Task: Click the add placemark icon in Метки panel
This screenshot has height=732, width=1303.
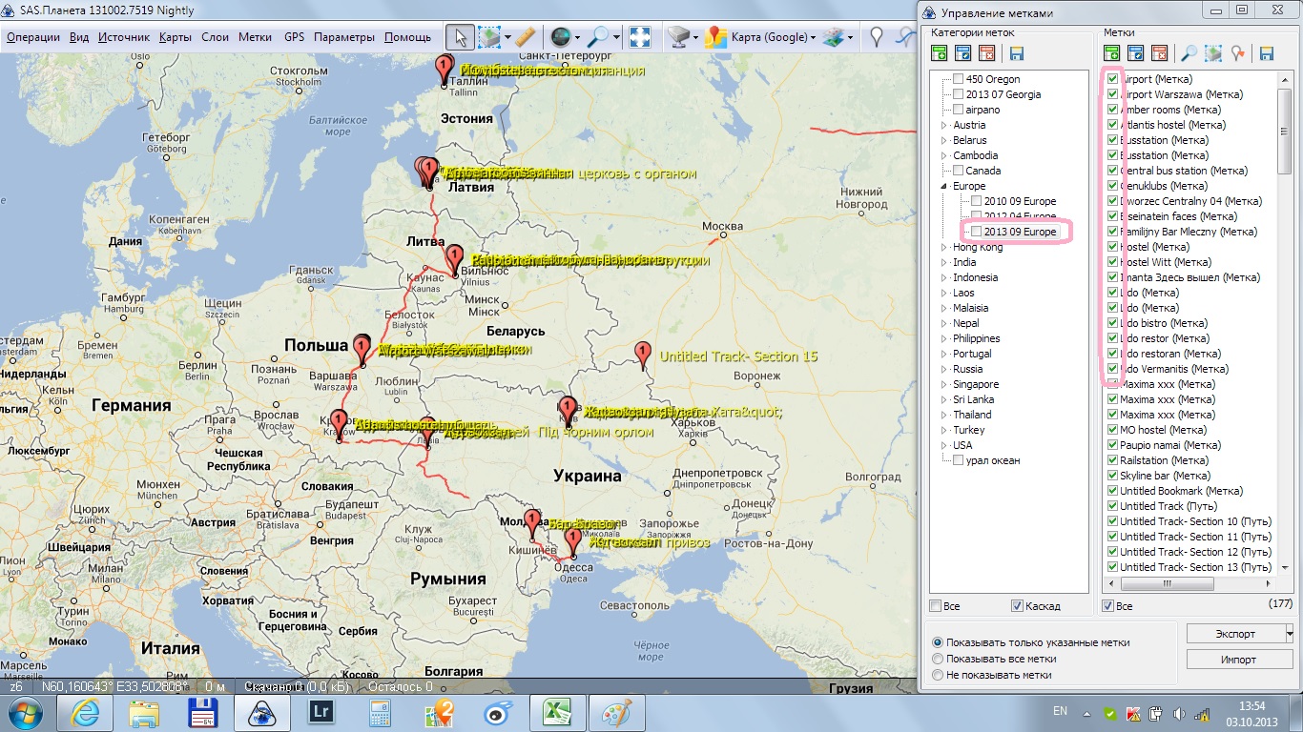Action: click(1113, 53)
